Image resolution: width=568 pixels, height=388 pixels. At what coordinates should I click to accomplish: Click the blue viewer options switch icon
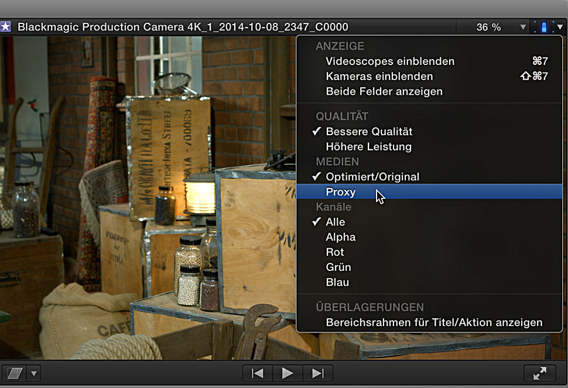[543, 27]
